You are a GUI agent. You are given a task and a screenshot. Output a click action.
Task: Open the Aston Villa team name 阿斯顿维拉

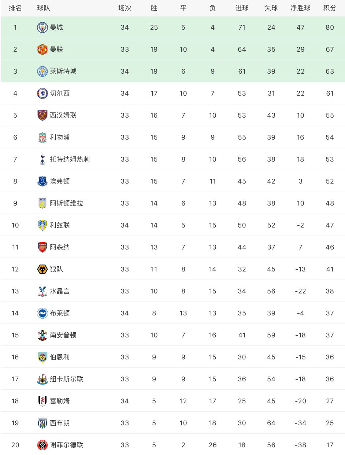click(67, 203)
